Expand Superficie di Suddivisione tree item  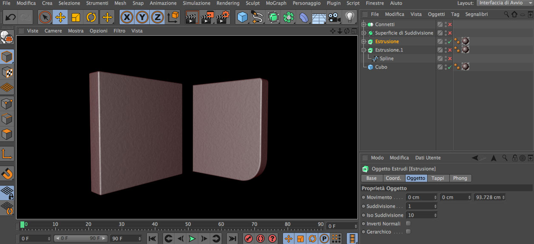pyautogui.click(x=364, y=33)
